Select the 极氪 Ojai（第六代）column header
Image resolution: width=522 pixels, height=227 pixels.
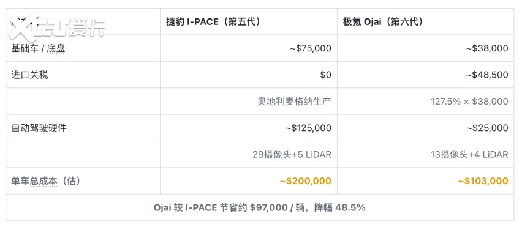point(383,22)
